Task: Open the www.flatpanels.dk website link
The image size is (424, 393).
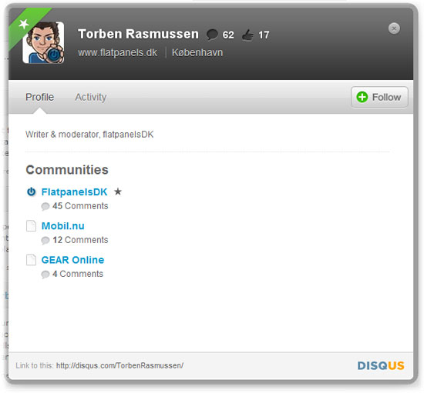Action: click(118, 52)
